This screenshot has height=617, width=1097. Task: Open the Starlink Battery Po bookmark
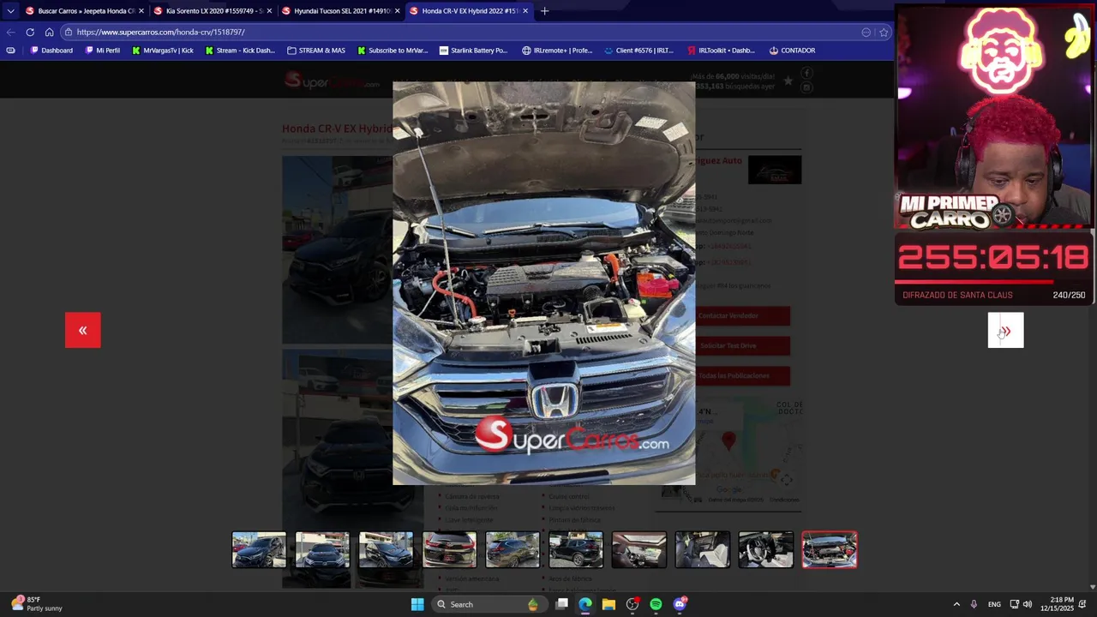473,51
